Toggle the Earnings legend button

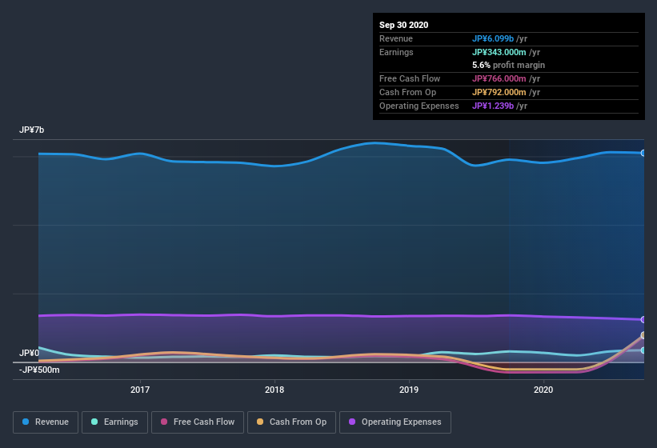[114, 422]
